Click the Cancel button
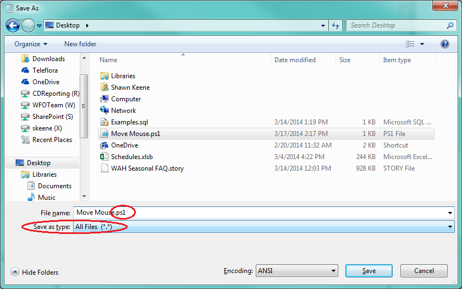462x289 pixels. pos(424,271)
